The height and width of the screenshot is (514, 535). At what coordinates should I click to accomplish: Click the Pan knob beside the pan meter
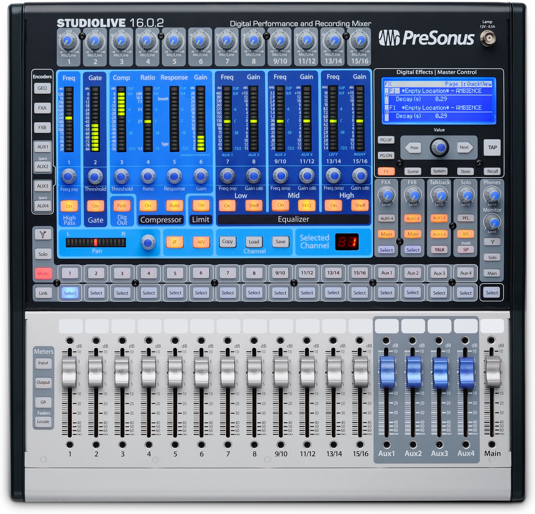point(148,242)
